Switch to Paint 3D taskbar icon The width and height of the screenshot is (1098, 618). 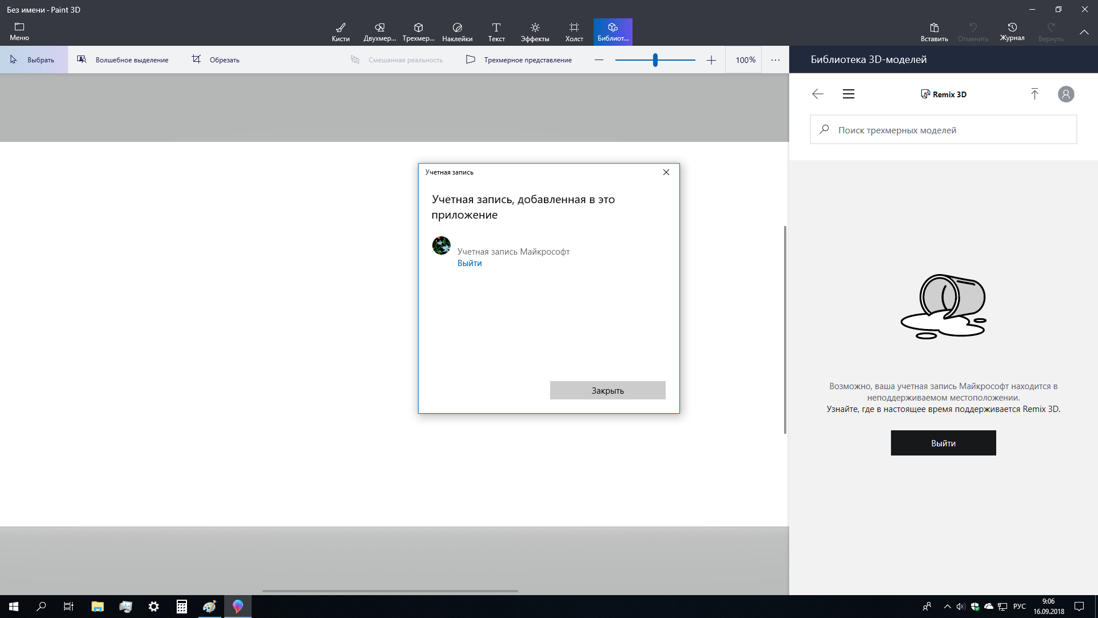point(238,607)
